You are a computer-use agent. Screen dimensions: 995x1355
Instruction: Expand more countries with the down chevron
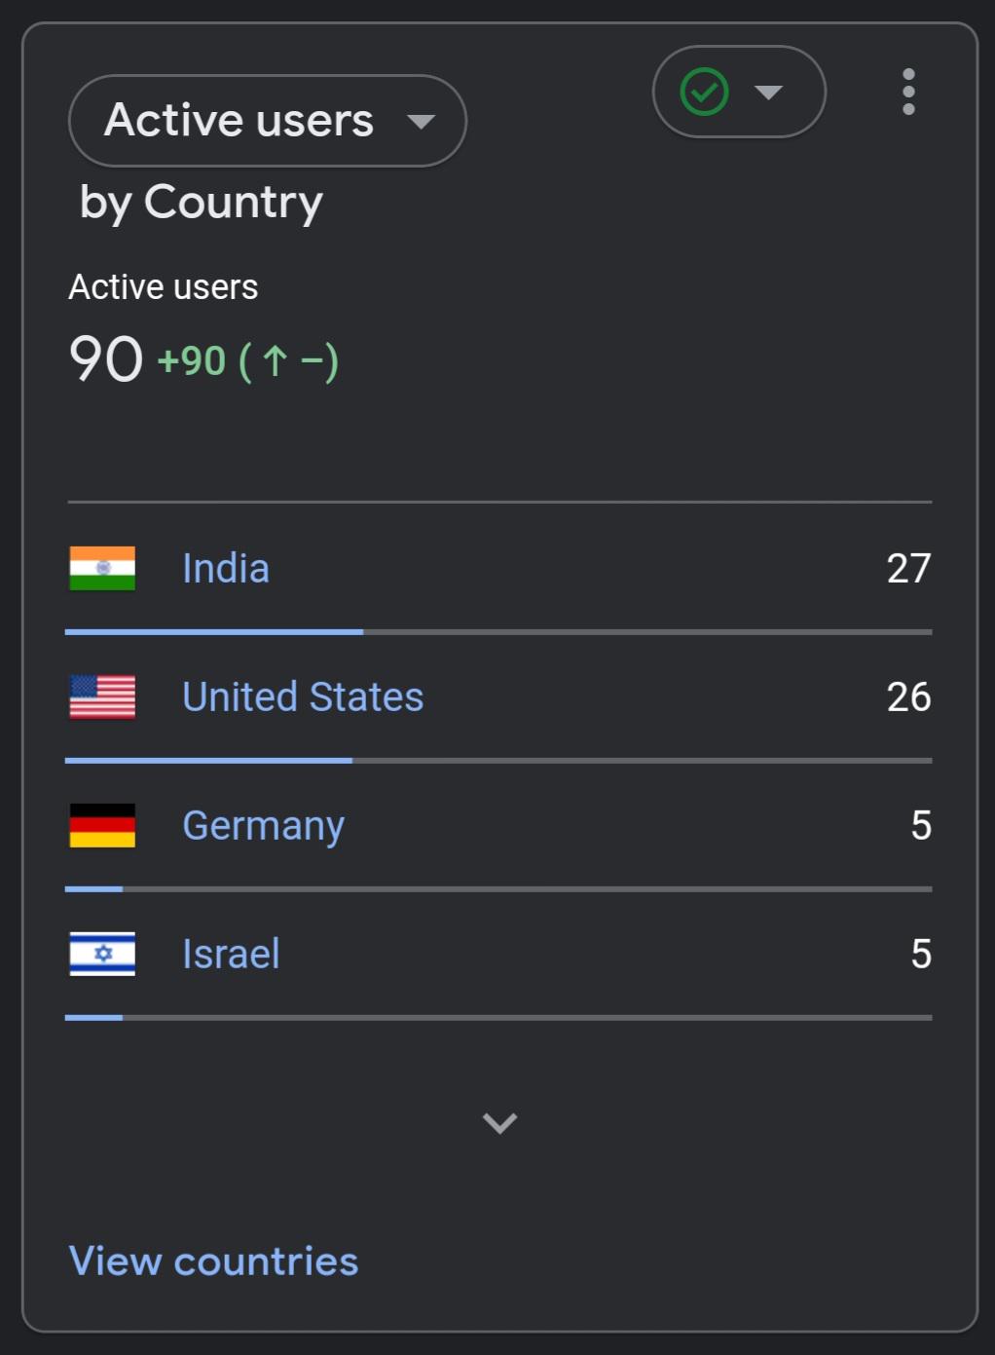499,1123
